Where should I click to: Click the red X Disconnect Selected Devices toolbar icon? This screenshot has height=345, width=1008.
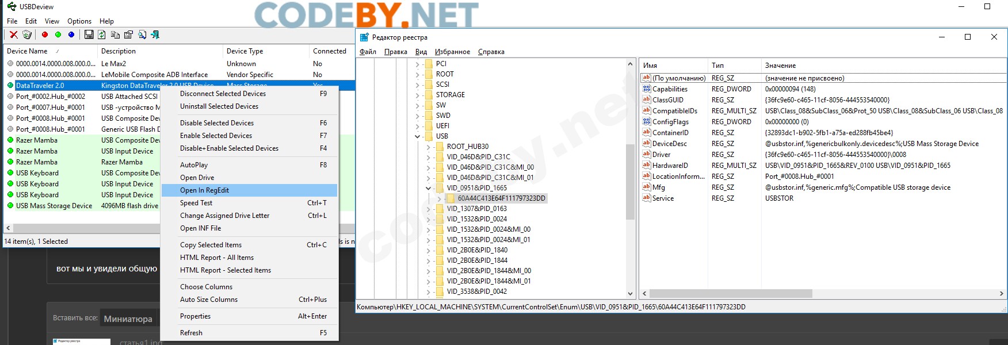(14, 35)
